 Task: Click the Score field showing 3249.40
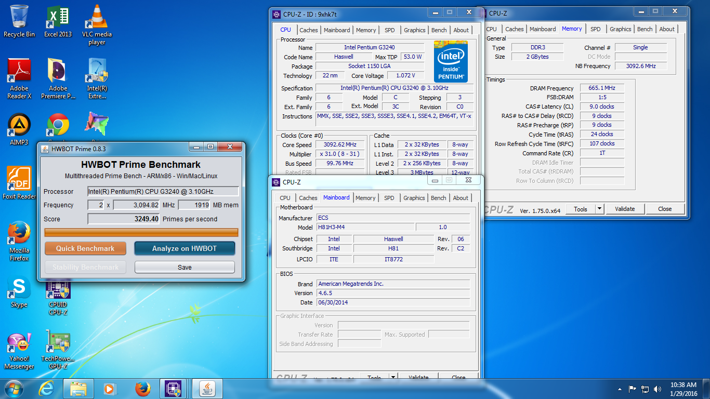[124, 219]
